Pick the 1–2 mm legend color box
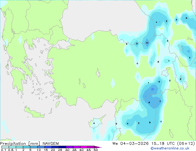Screen dimensions: 196x151 [x=19, y=147]
